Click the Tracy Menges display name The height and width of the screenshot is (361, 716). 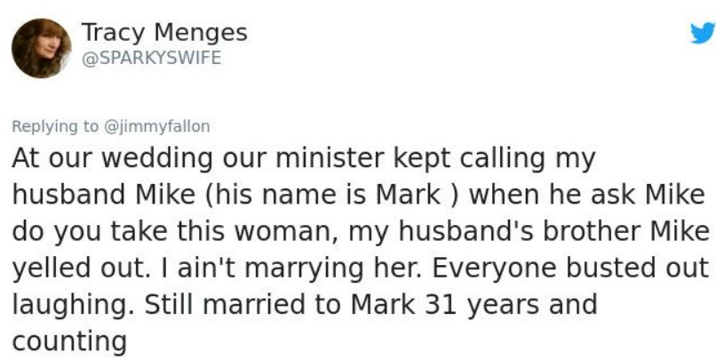click(164, 33)
